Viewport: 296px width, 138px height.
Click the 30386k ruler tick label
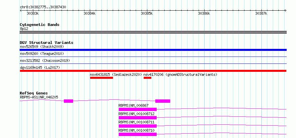tap(204, 13)
